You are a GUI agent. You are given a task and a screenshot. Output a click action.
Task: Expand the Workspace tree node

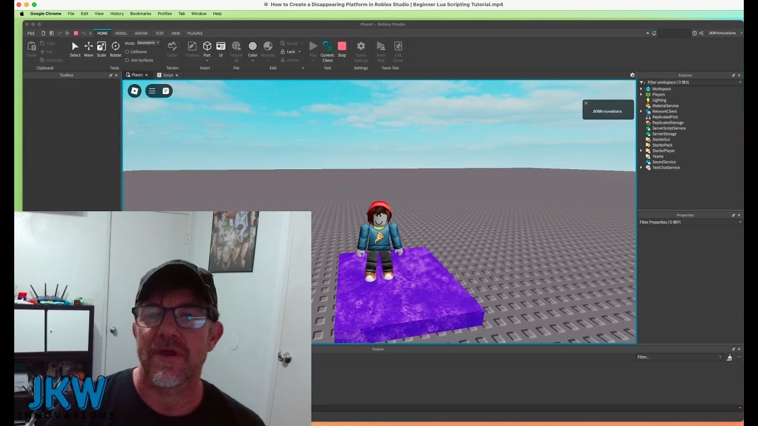641,89
